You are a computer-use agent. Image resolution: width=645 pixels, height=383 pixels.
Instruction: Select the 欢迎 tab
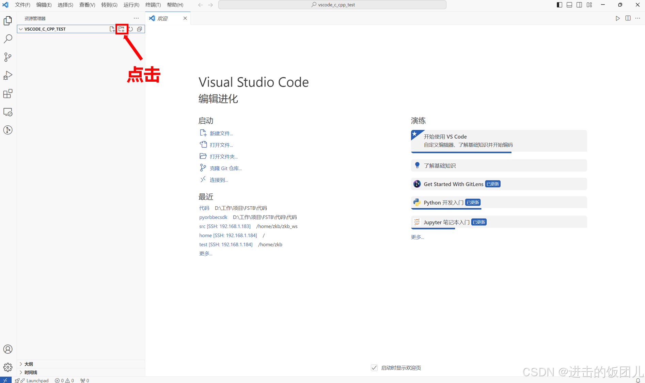tap(163, 18)
